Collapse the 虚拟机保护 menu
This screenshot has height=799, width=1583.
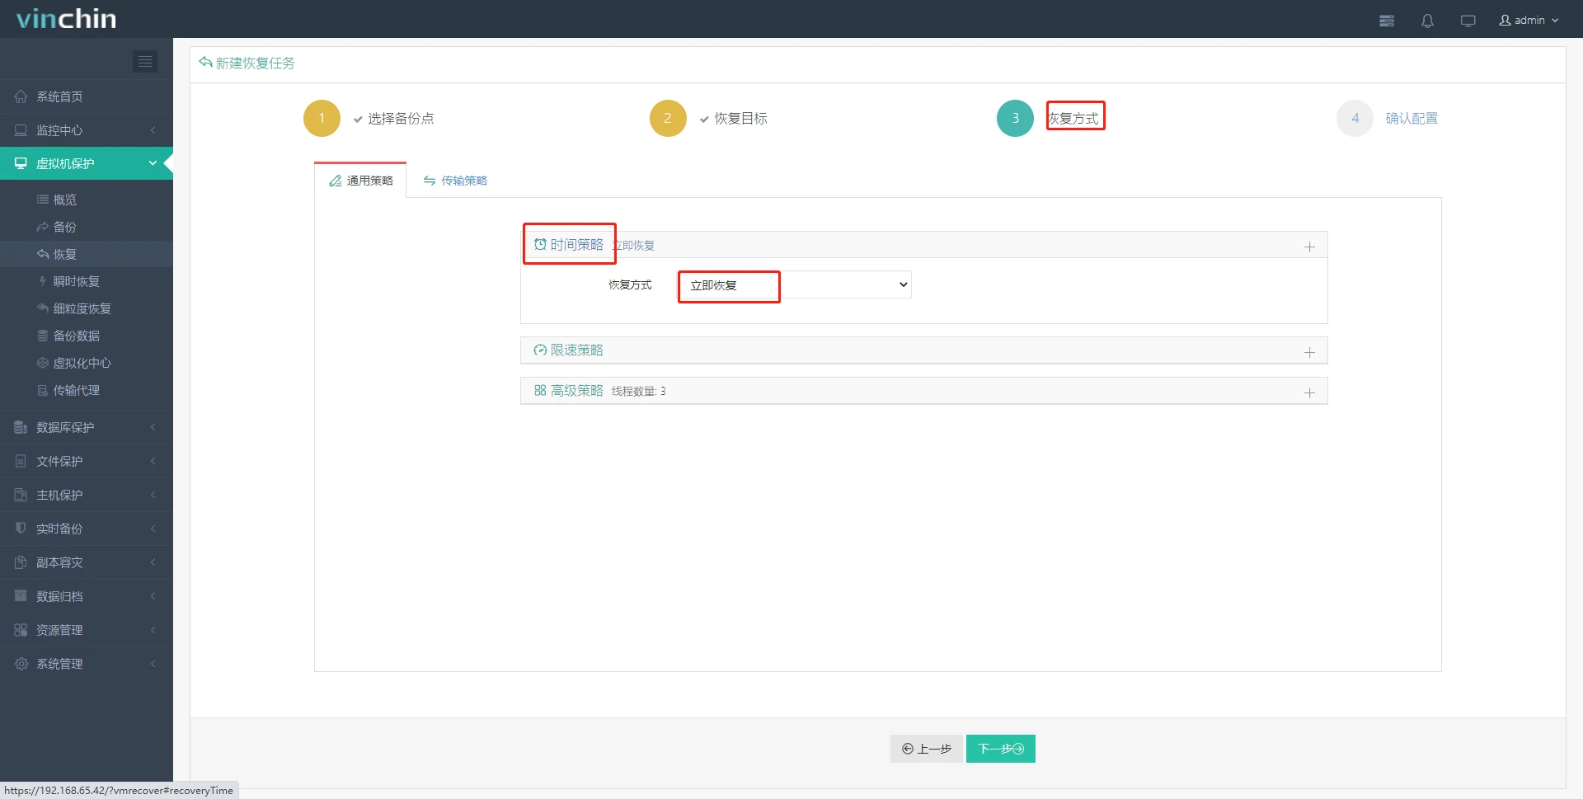click(x=87, y=163)
